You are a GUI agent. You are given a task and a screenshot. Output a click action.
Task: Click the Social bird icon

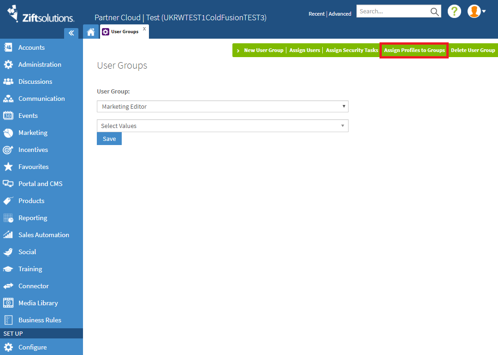(8, 252)
